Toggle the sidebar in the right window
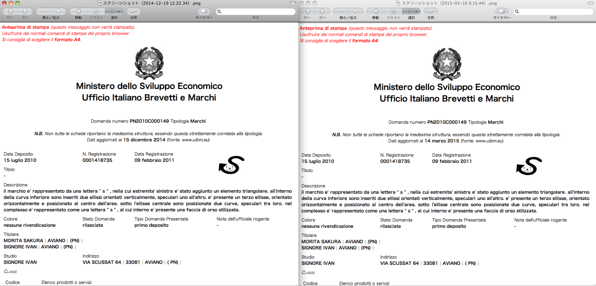Viewport: 596px width, 286px height. [x=502, y=11]
